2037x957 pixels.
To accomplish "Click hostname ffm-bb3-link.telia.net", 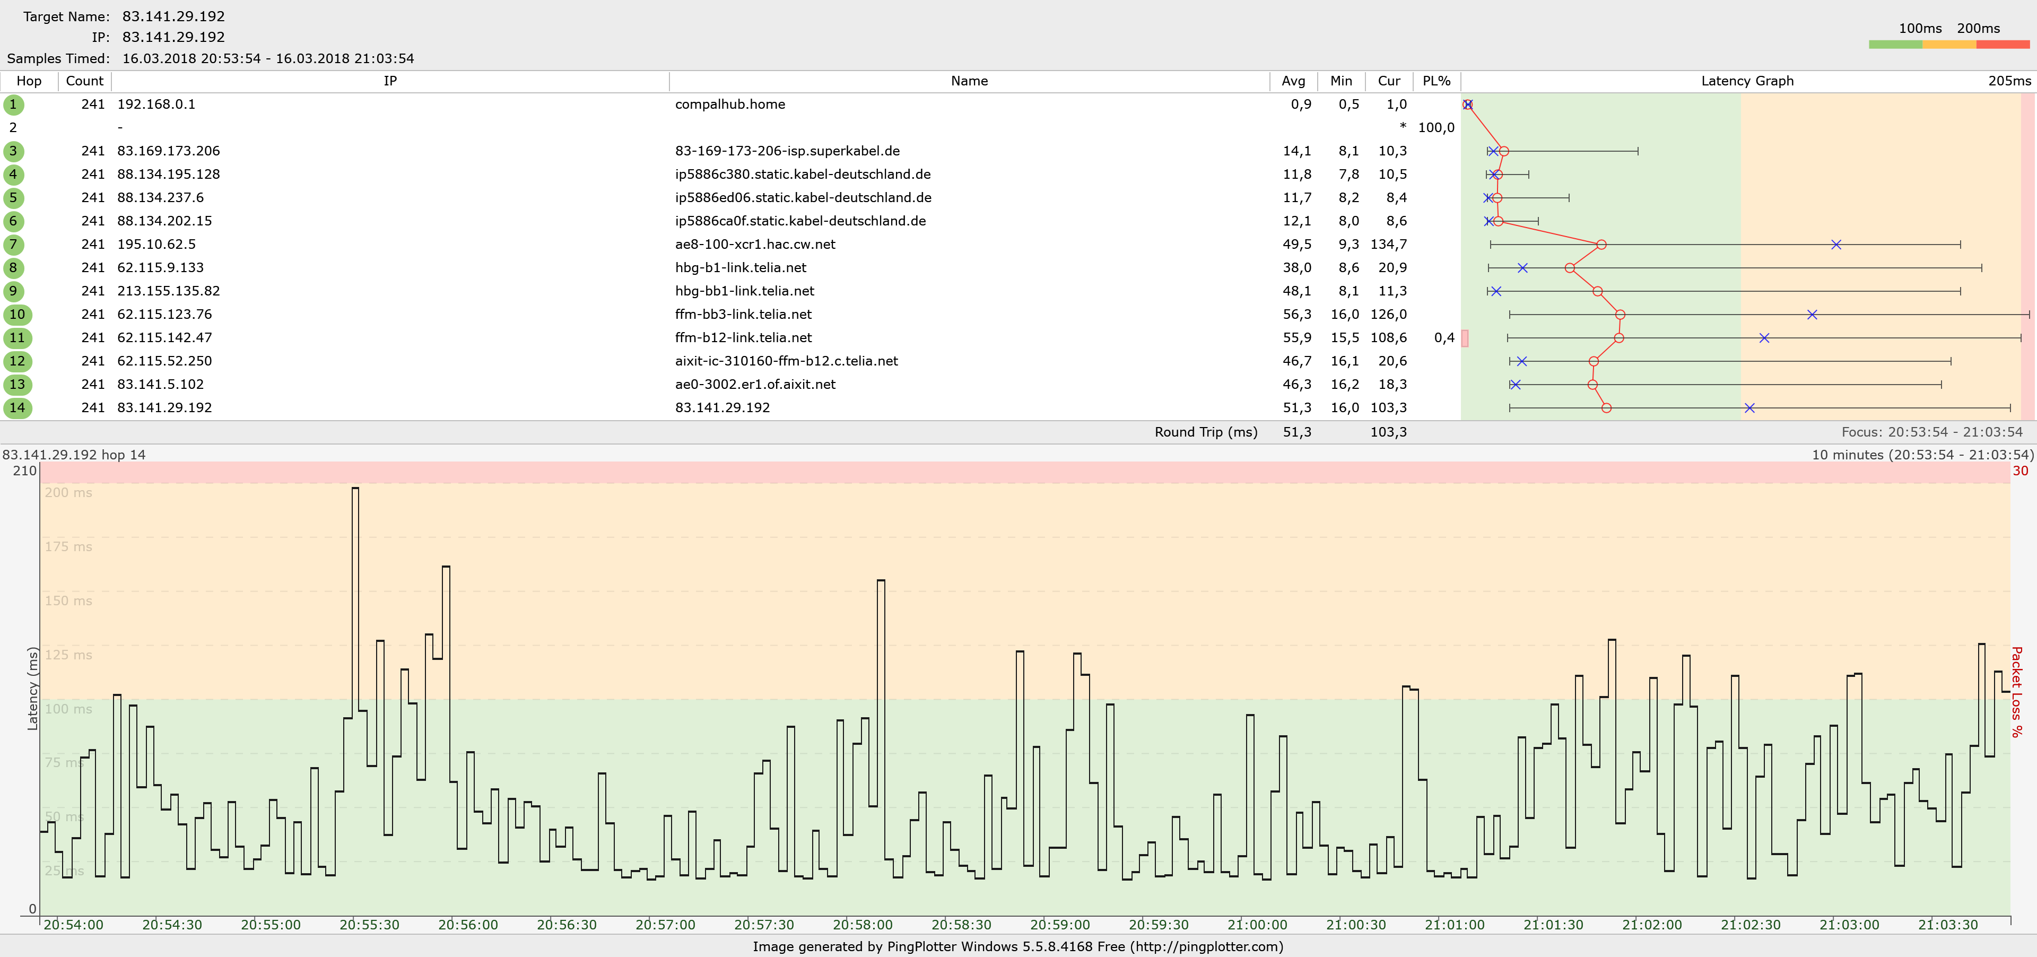I will (743, 314).
